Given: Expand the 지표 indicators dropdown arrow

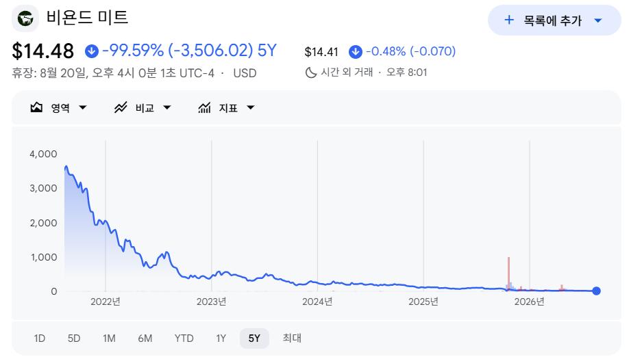Looking at the screenshot, I should point(250,107).
